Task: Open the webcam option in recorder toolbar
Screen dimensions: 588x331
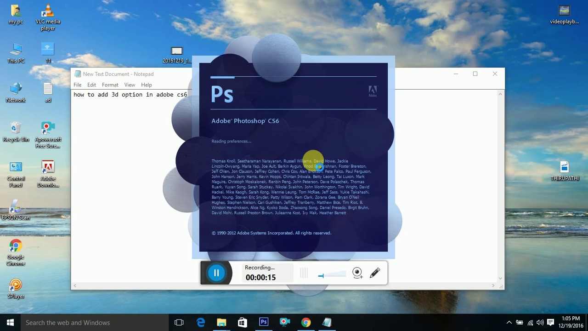Action: pyautogui.click(x=357, y=273)
